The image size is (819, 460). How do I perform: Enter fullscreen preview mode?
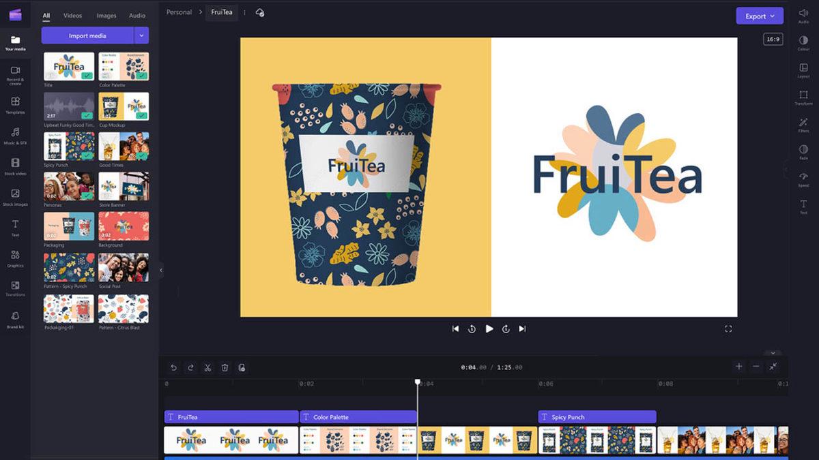(x=728, y=328)
